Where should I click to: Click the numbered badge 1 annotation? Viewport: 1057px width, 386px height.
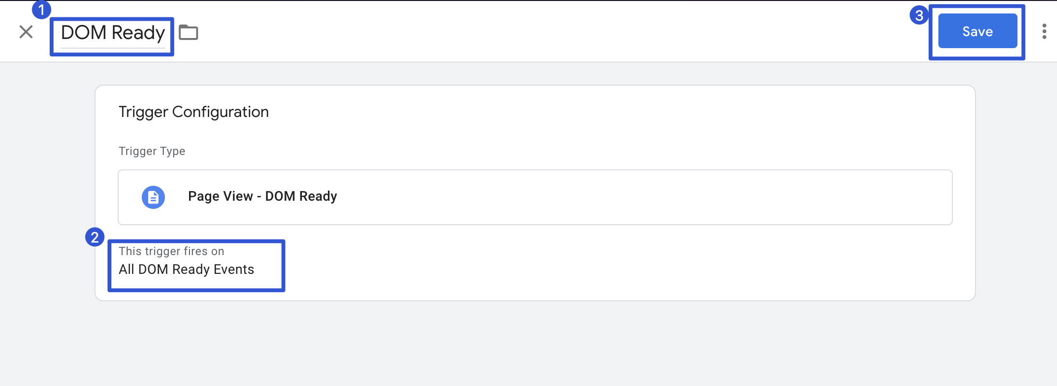coord(41,10)
